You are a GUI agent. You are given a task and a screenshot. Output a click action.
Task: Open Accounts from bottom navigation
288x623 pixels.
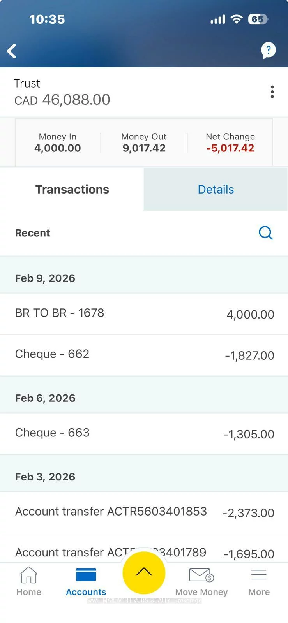tap(86, 581)
